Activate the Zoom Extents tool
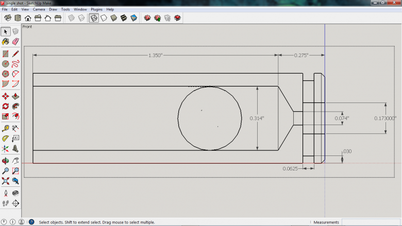 (x=6, y=181)
